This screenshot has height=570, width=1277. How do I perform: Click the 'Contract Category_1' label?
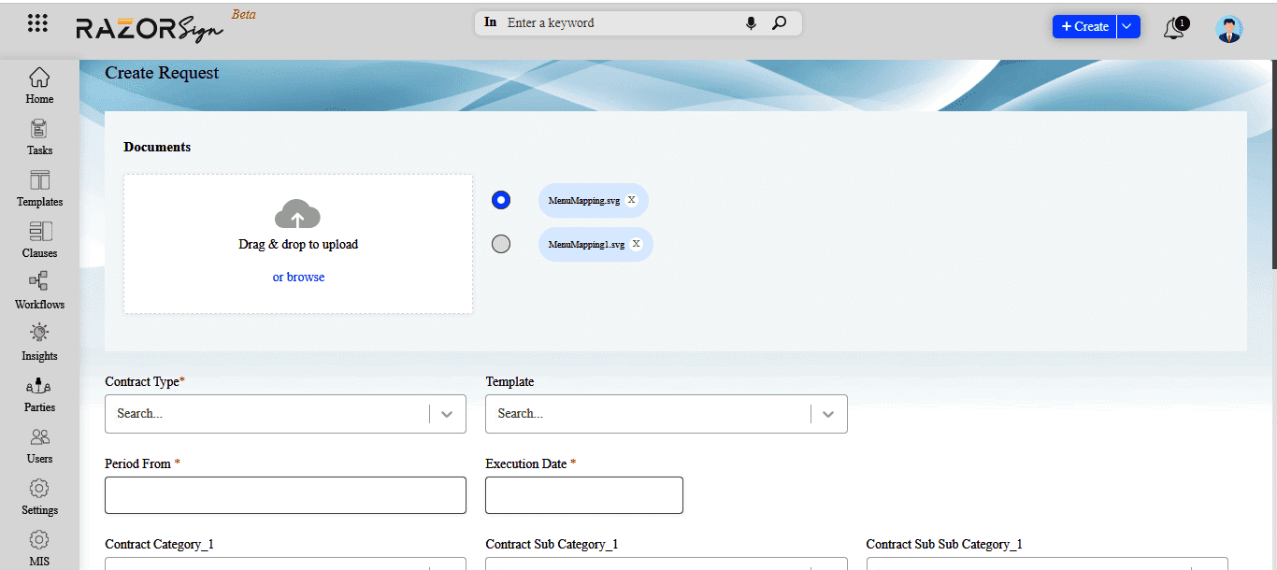coord(160,544)
